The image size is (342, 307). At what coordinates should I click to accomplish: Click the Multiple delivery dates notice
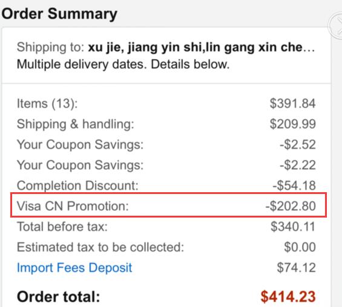point(123,65)
